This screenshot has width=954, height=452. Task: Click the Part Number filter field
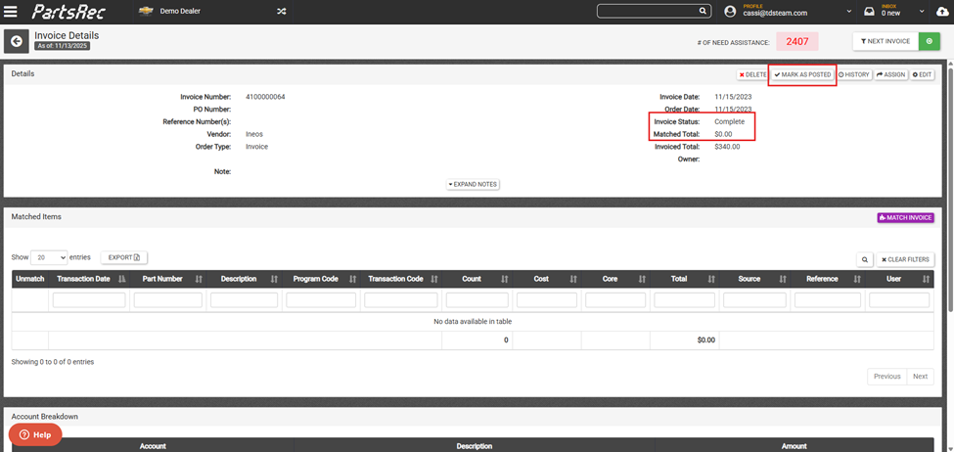(x=168, y=300)
